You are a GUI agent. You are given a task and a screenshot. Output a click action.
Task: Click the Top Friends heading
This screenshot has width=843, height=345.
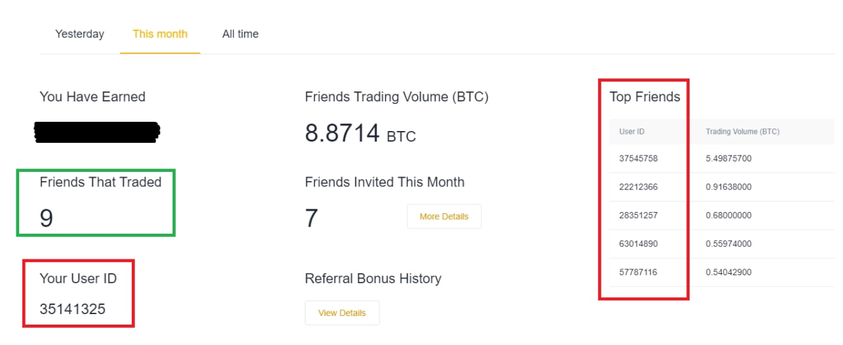(645, 97)
